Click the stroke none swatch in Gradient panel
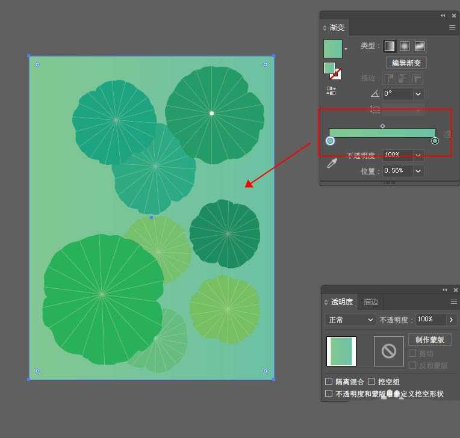The image size is (460, 438). pyautogui.click(x=335, y=73)
